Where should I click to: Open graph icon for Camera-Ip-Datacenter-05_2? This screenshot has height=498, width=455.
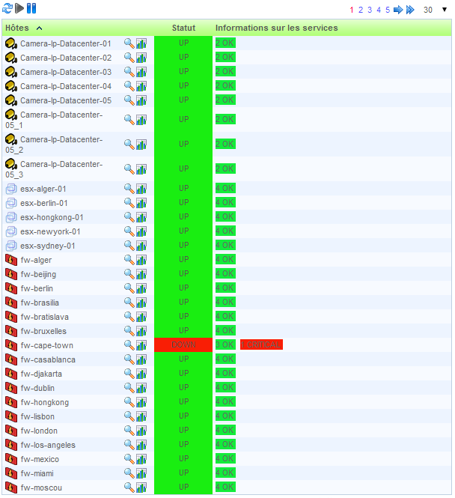[x=141, y=145]
